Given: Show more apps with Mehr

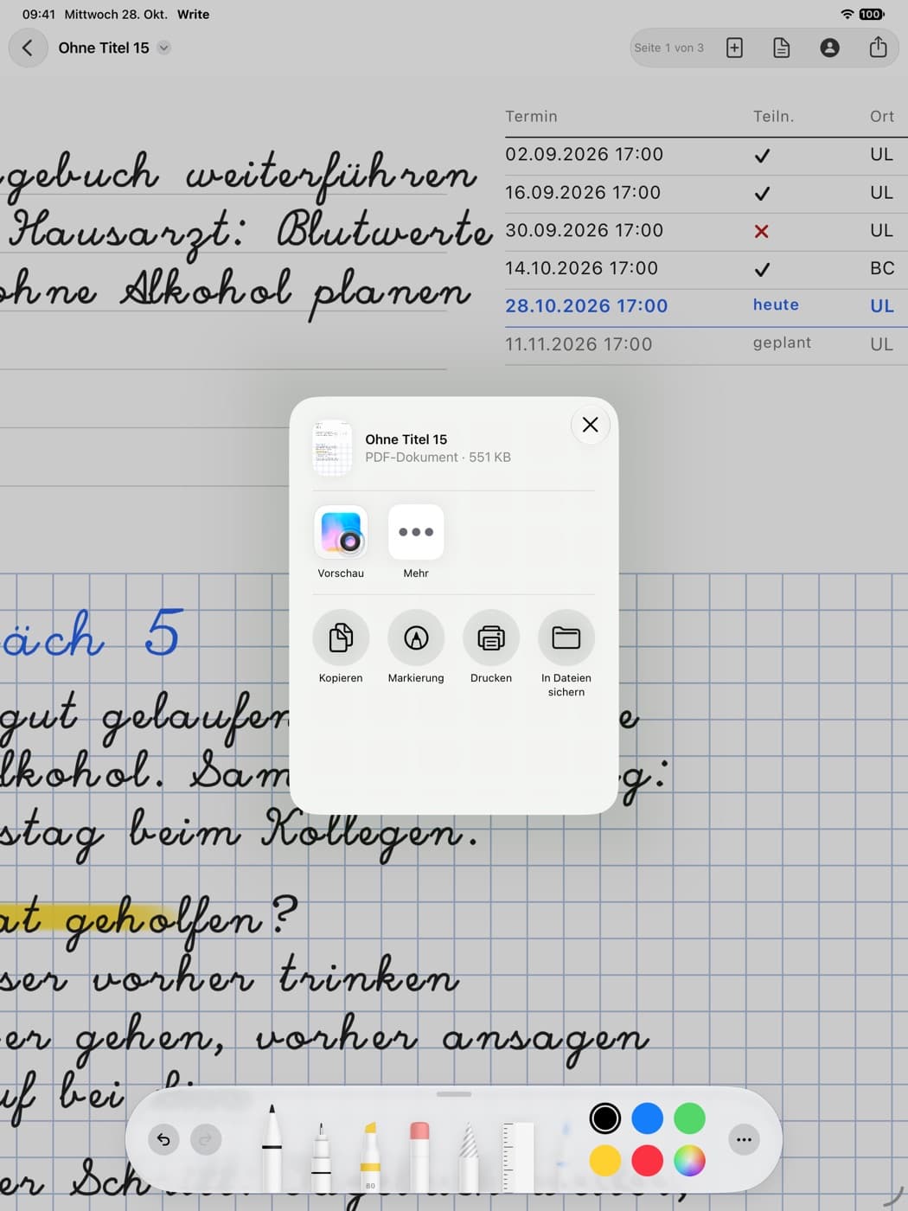Looking at the screenshot, I should point(416,541).
